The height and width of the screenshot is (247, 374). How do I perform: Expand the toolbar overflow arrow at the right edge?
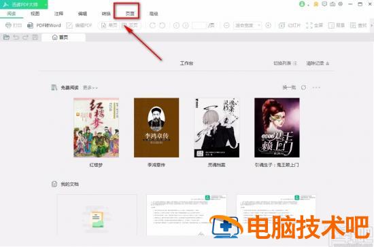[x=371, y=25]
